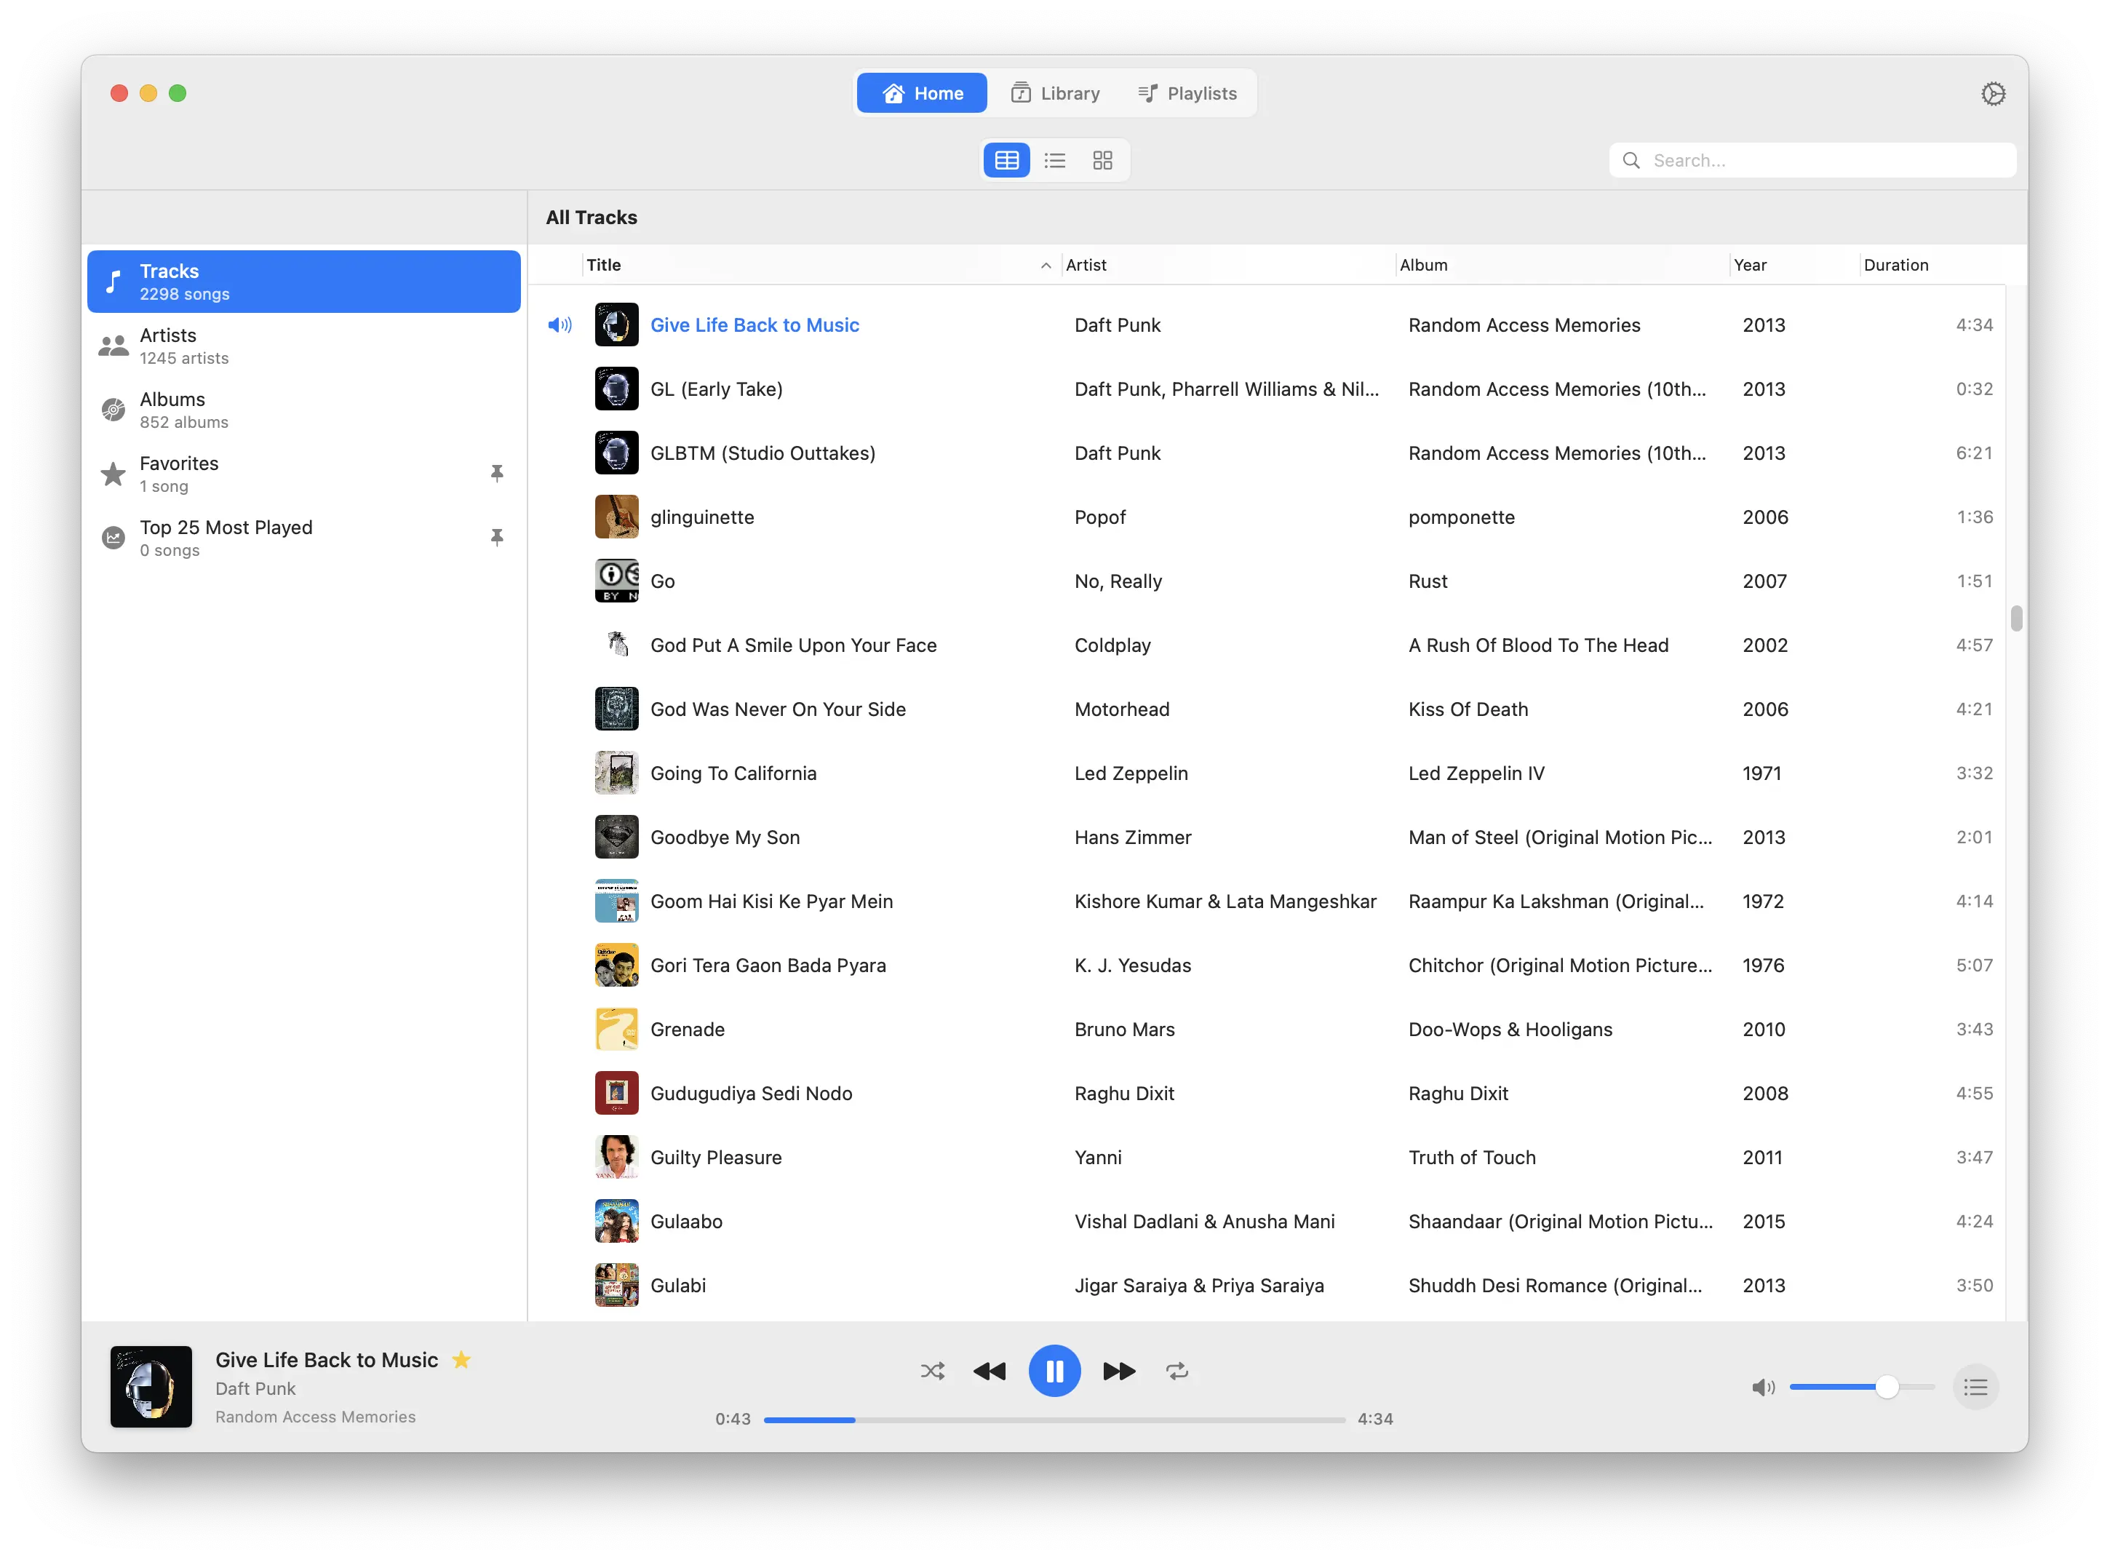Select Albums in the sidebar

(x=303, y=410)
